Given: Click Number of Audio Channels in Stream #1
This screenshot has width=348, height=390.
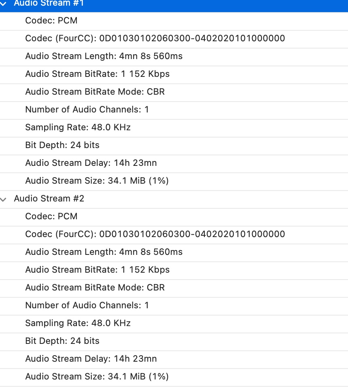Looking at the screenshot, I should tap(87, 110).
